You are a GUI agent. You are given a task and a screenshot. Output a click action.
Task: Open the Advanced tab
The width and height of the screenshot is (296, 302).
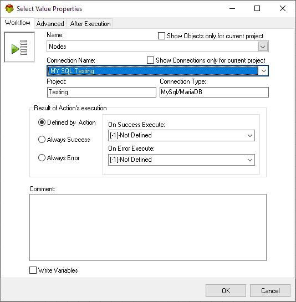coord(50,24)
